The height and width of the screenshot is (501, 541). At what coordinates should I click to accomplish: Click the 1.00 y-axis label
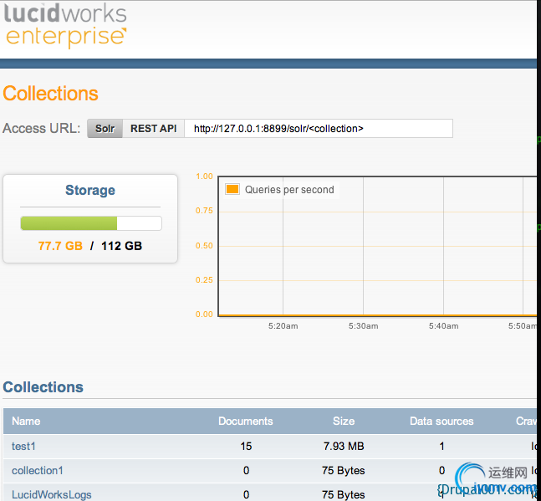(204, 176)
